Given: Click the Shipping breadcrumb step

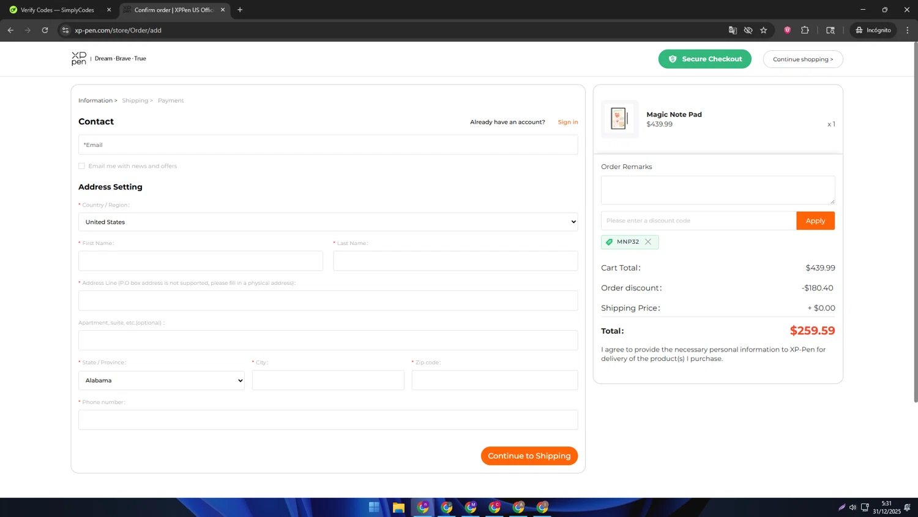Looking at the screenshot, I should [135, 100].
